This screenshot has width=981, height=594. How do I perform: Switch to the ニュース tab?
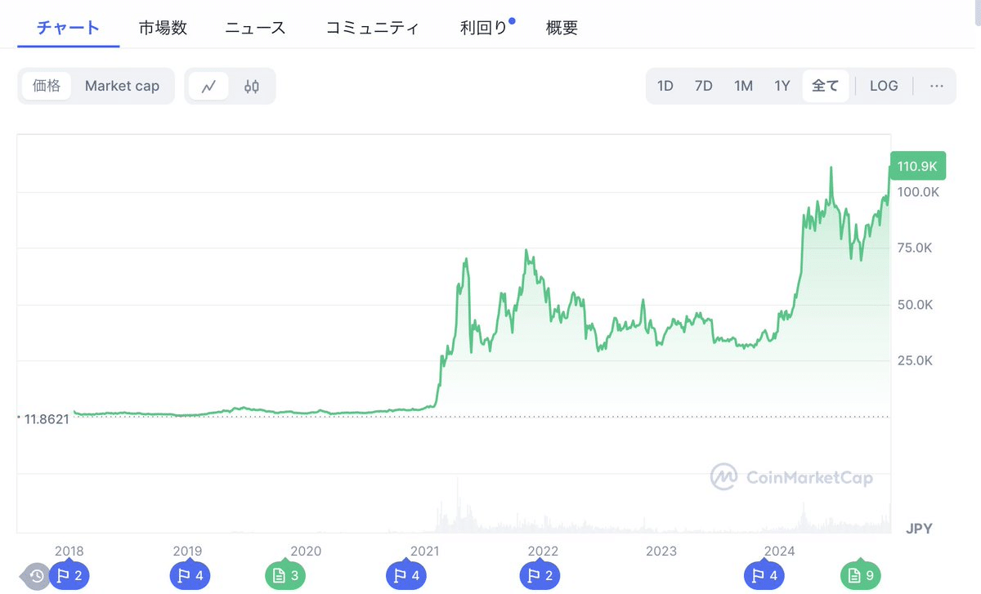(254, 27)
